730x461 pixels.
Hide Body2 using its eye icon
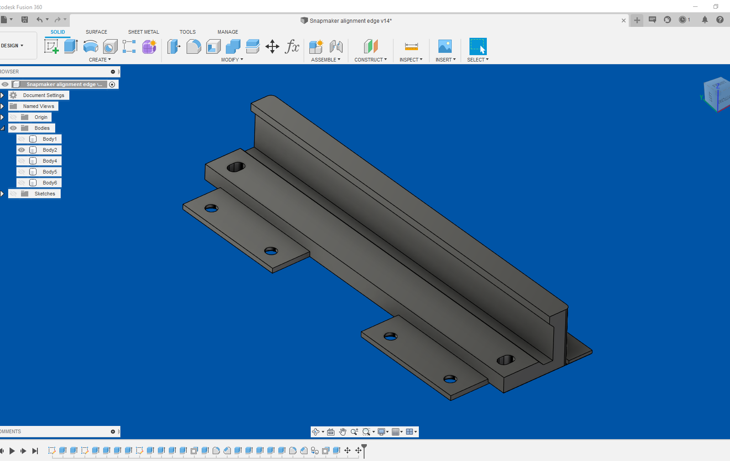pos(21,150)
